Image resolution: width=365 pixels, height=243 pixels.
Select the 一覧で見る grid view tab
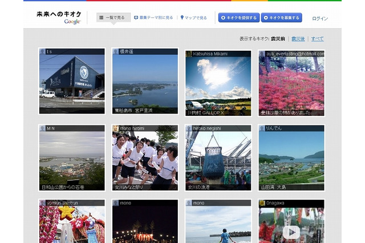113,18
